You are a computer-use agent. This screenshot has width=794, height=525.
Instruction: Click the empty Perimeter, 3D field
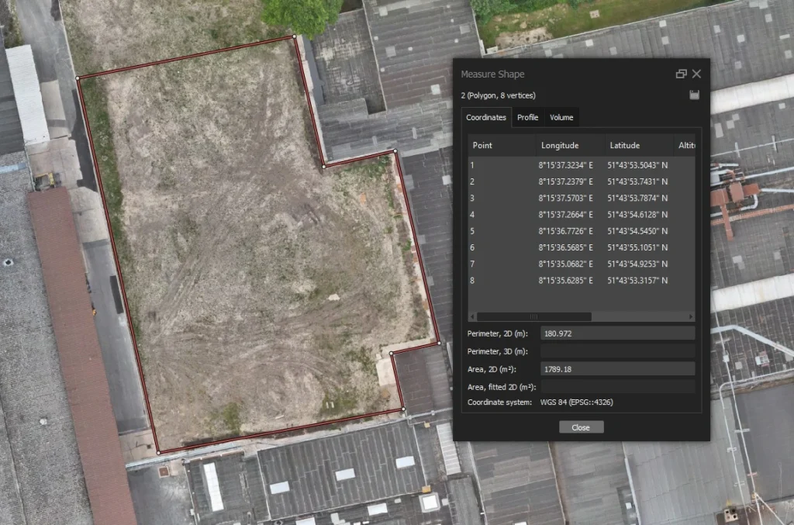tap(616, 351)
